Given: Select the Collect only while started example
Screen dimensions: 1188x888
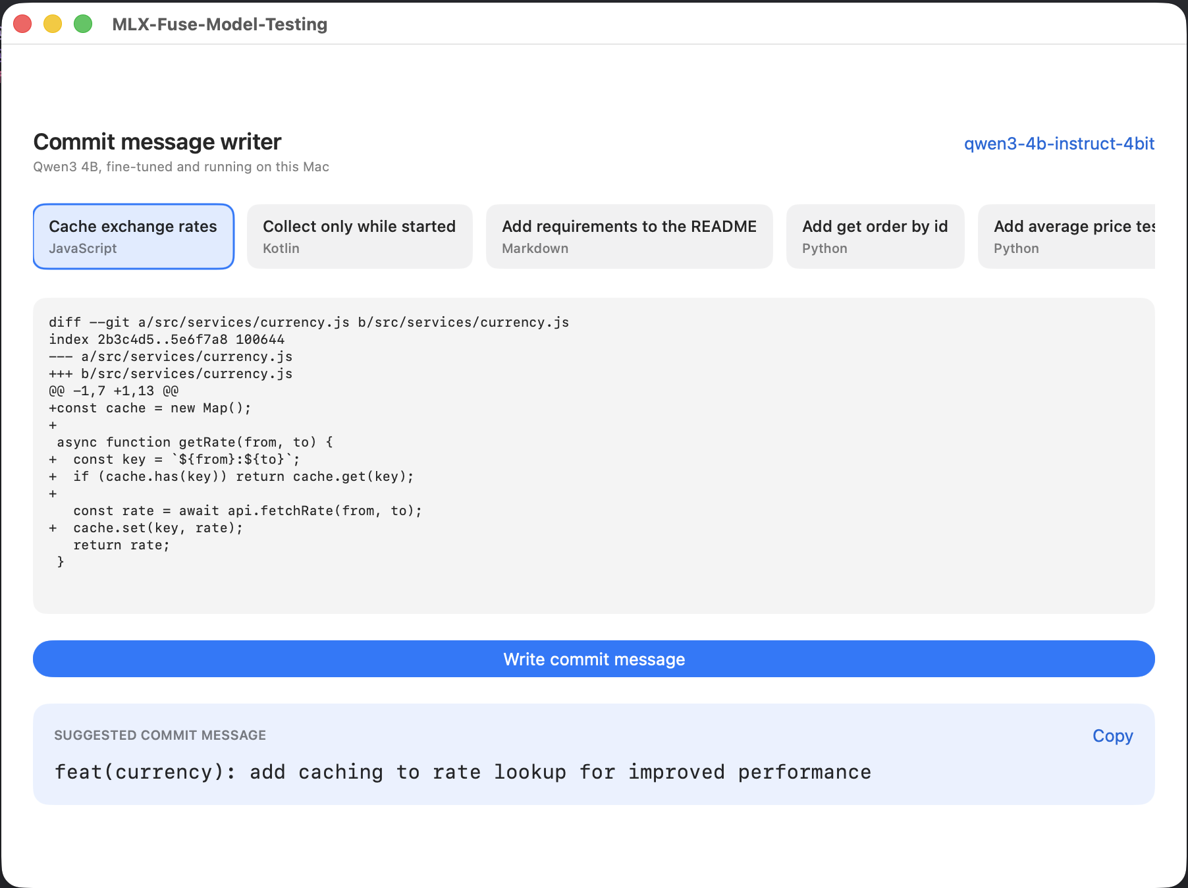Looking at the screenshot, I should 360,236.
